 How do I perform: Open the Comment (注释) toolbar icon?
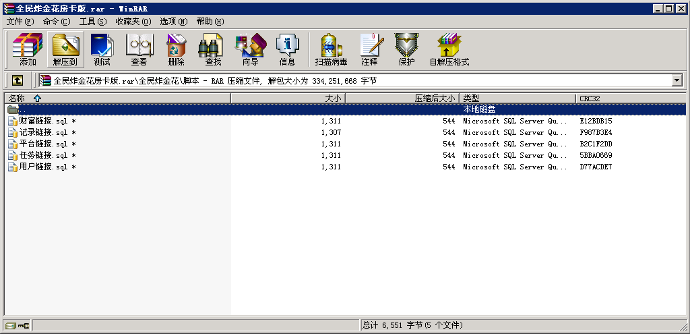369,49
